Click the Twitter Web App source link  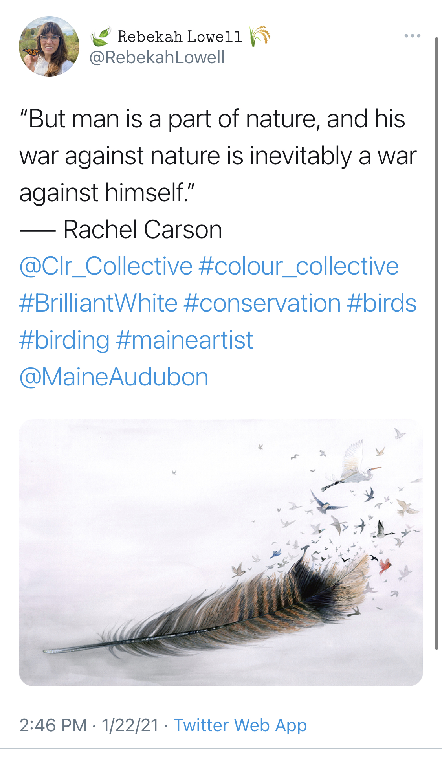240,725
